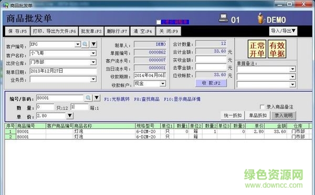315x195 pixels.
Task: Click the 2.80 unit price cell
Action: (x=255, y=132)
